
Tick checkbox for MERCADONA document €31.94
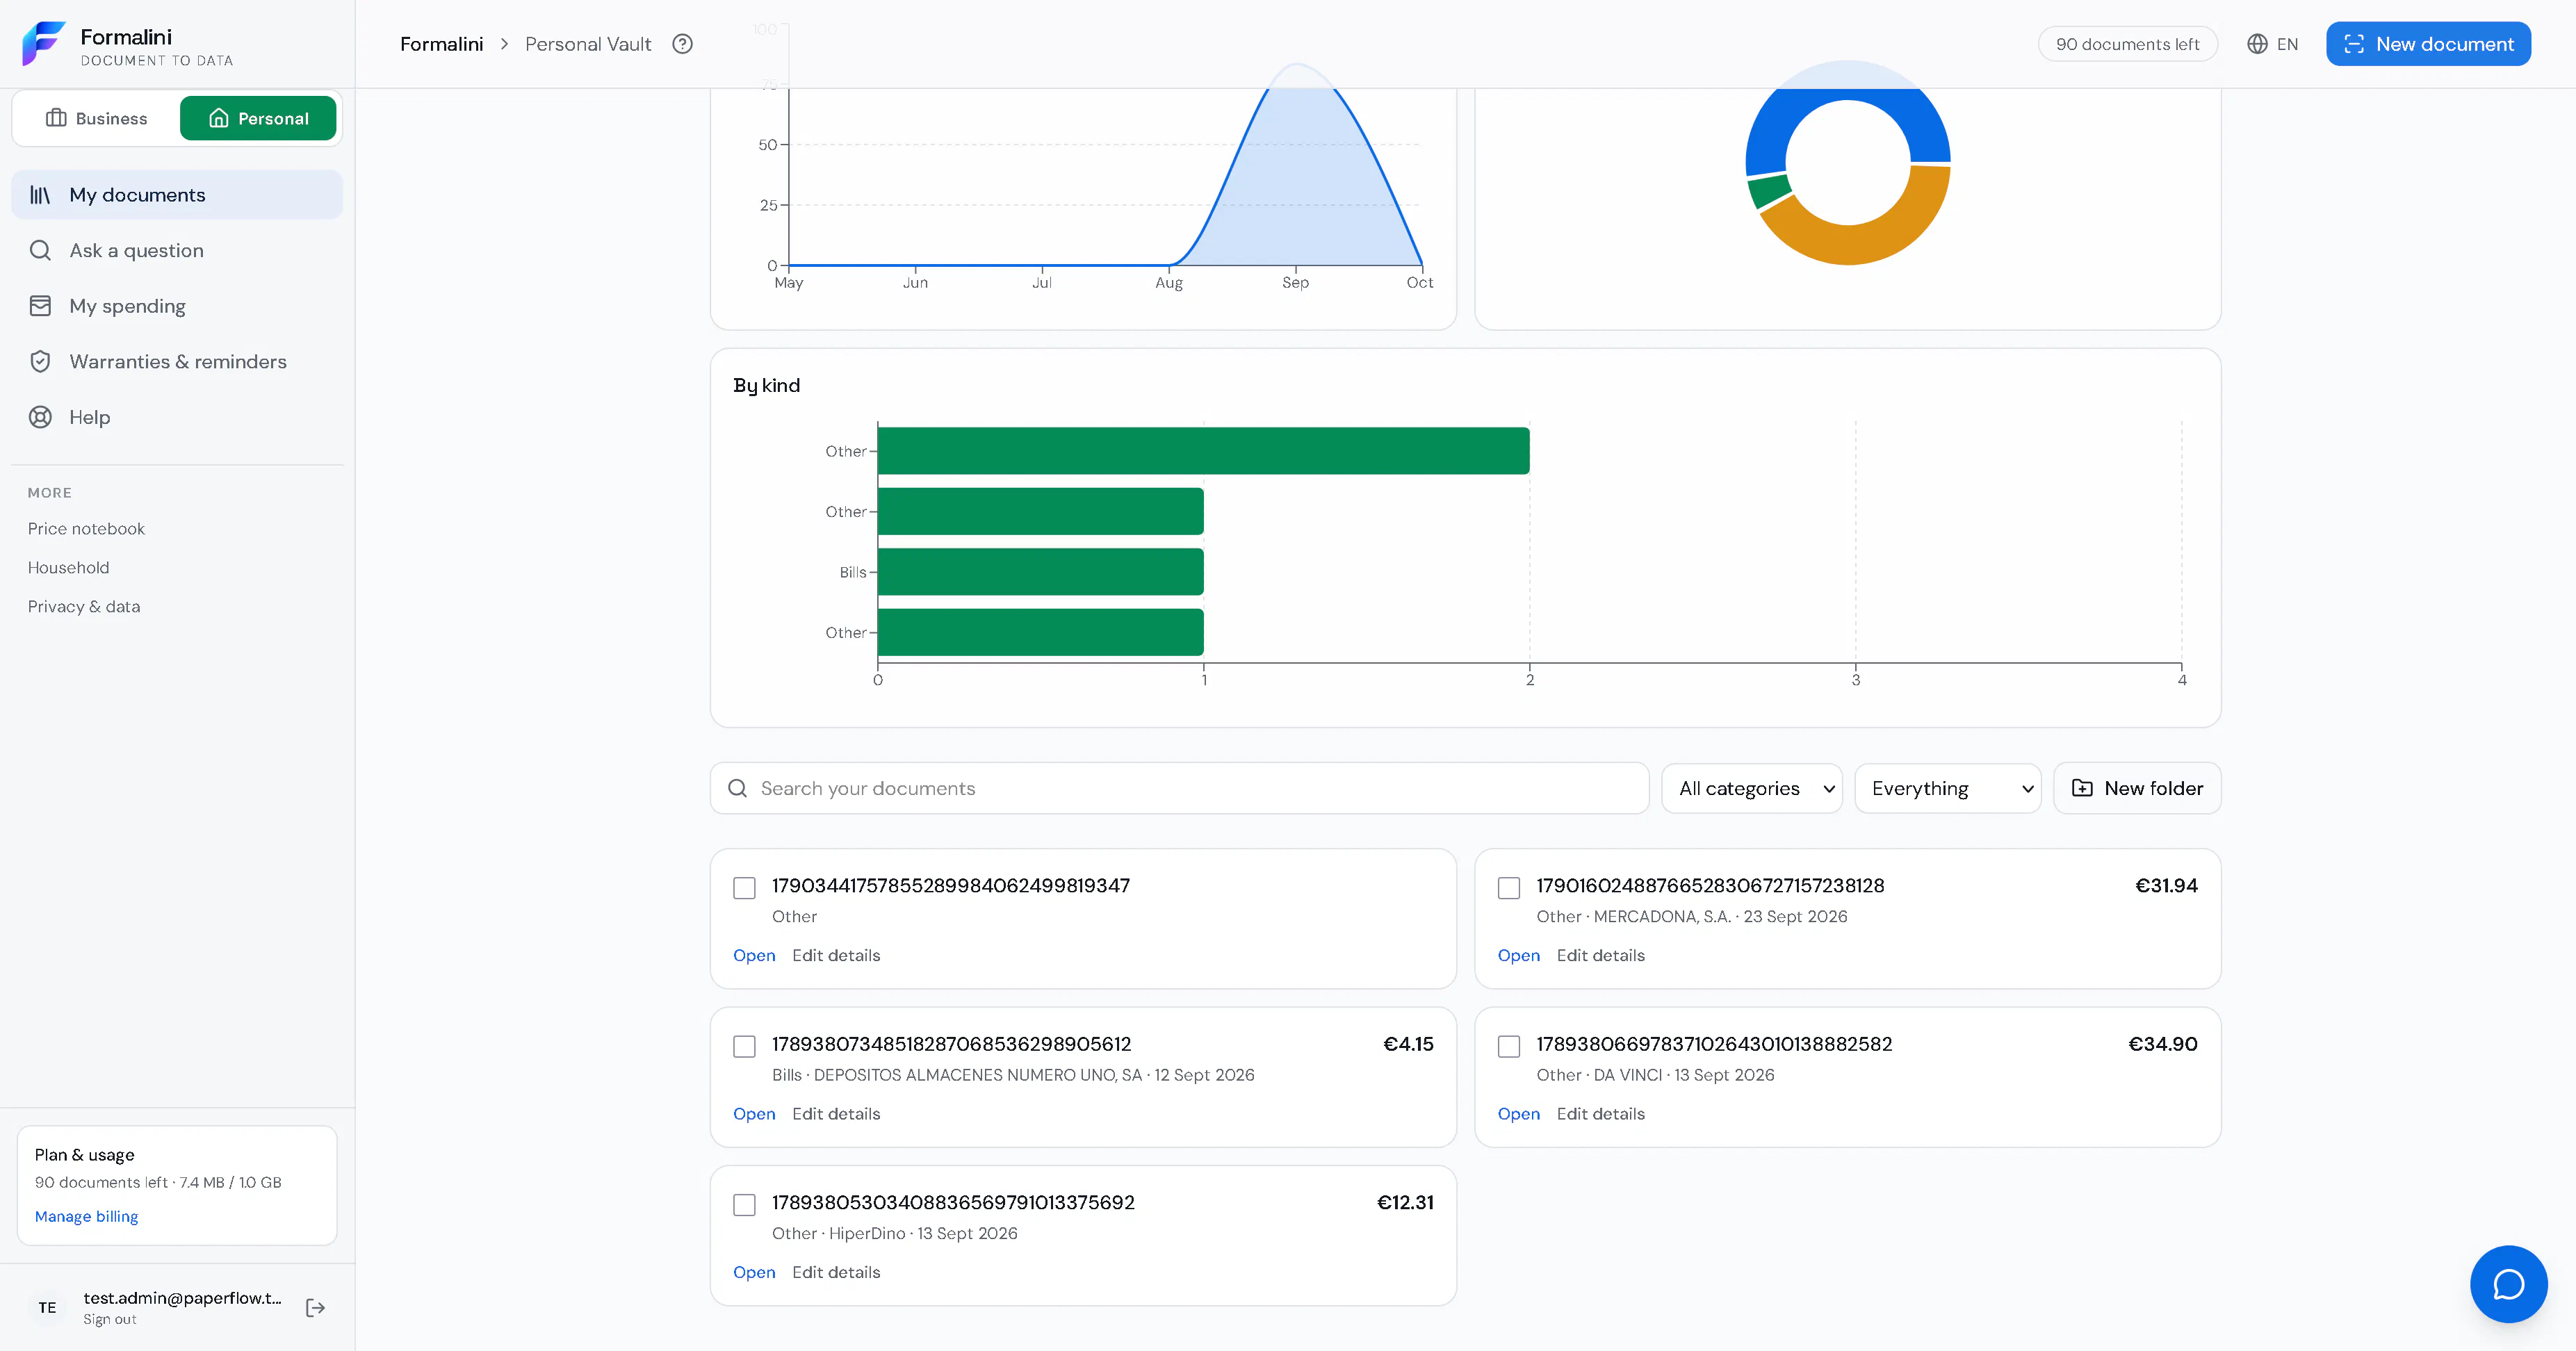(1509, 888)
